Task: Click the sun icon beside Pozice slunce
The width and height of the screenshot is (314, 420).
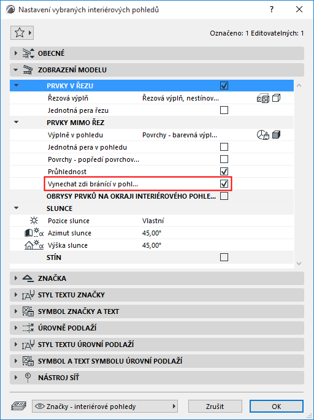Action: (x=34, y=221)
